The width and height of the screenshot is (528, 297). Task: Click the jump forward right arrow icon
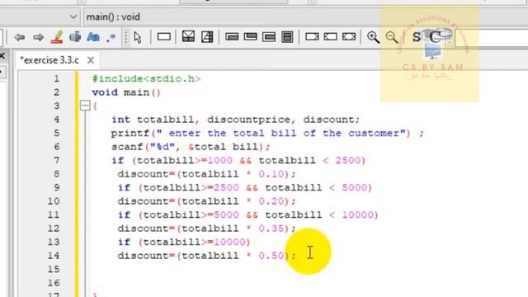click(x=39, y=37)
